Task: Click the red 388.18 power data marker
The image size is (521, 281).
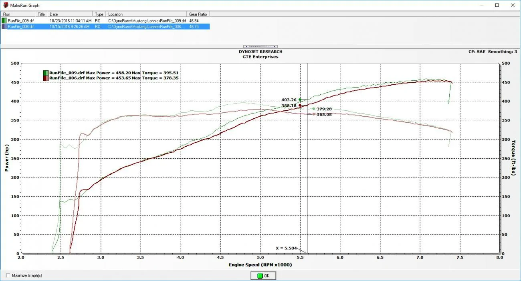Action: tap(300, 106)
